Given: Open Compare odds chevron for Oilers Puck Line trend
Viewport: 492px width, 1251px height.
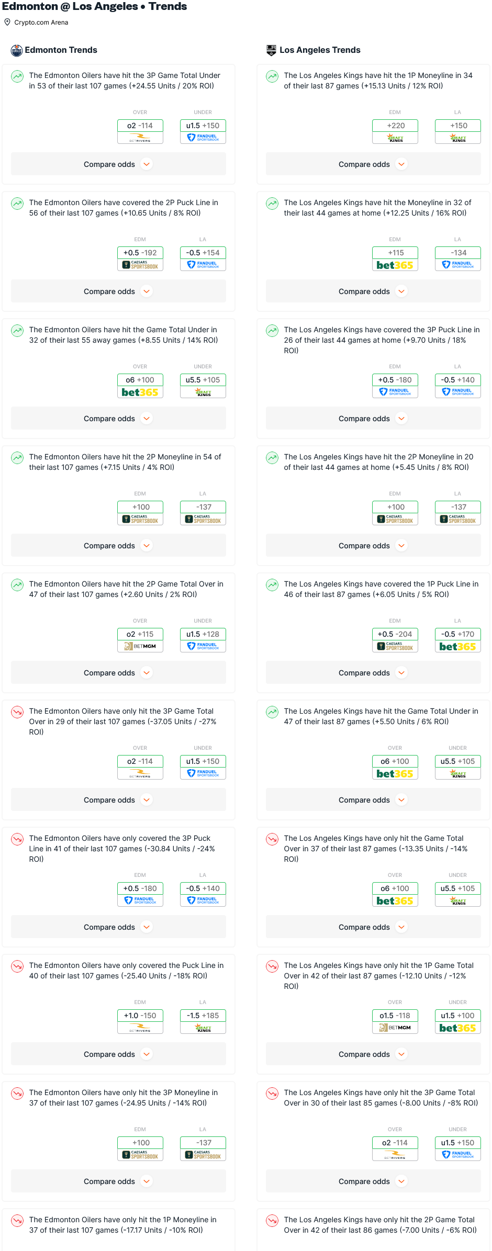Looking at the screenshot, I should 147,1054.
